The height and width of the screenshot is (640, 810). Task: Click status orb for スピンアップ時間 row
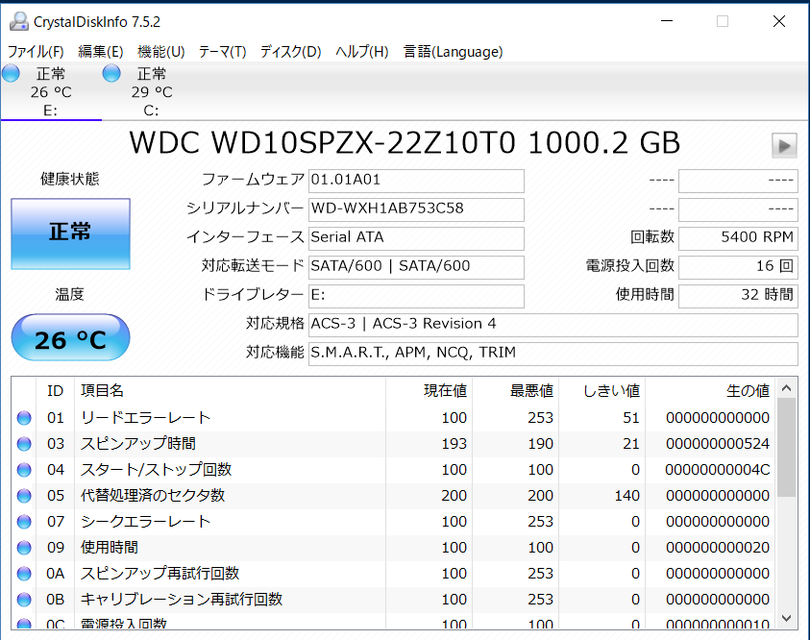[24, 444]
